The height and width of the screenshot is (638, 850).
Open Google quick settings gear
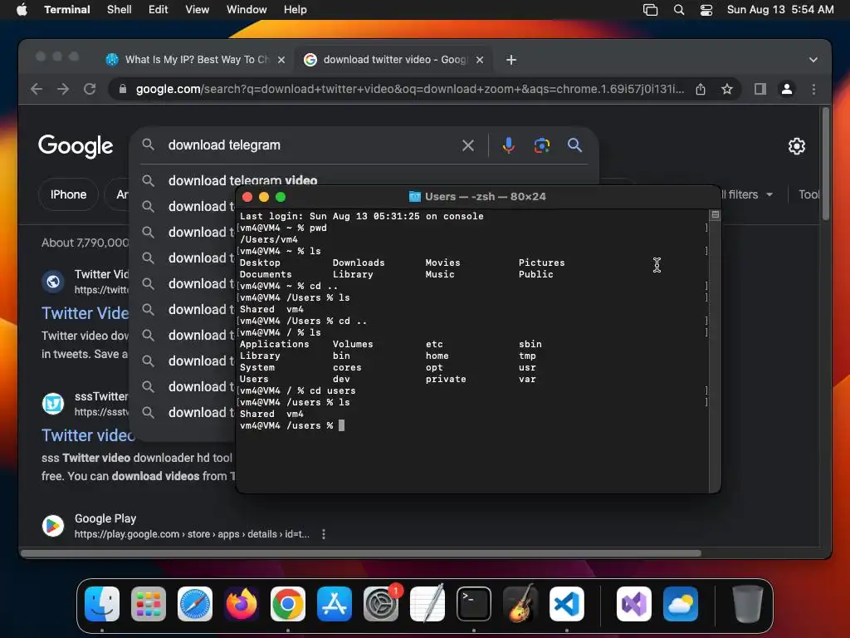[796, 146]
